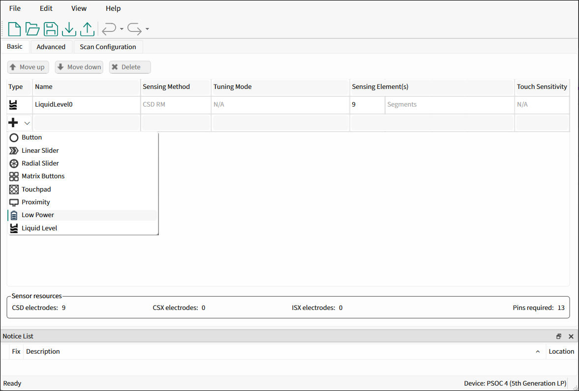Select Touchpad widget type from list

[36, 189]
